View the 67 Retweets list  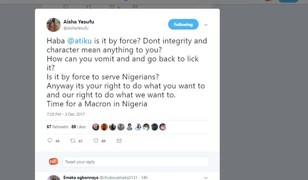click(57, 127)
